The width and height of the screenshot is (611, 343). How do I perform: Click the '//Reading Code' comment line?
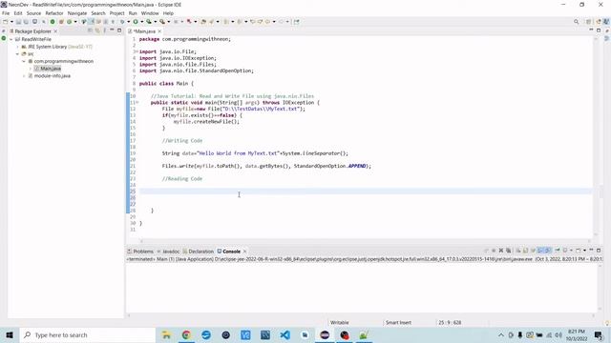pos(182,179)
